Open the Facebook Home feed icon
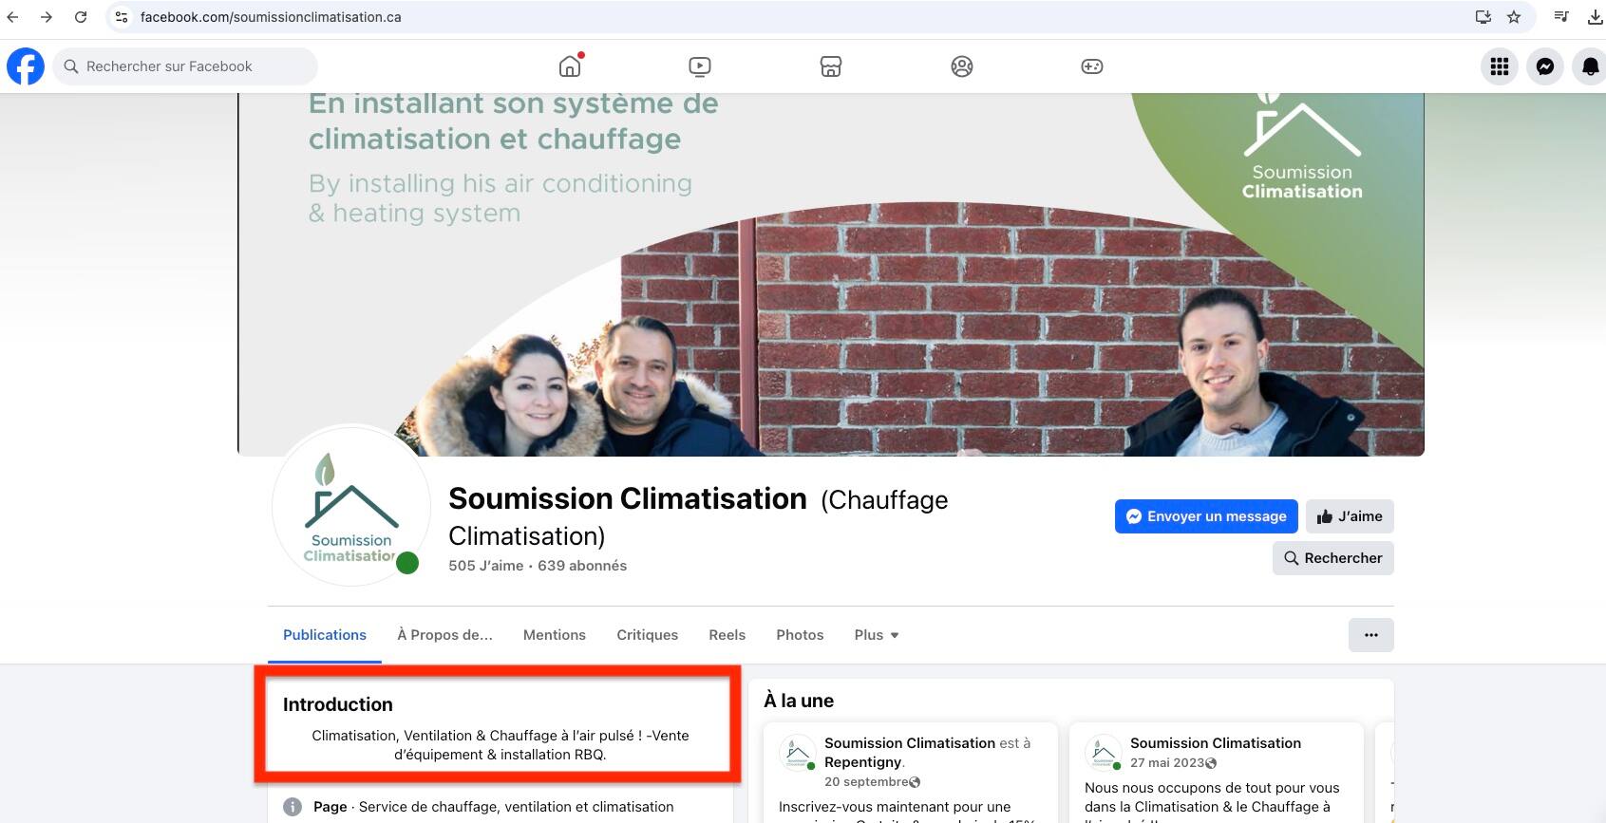 pyautogui.click(x=570, y=66)
